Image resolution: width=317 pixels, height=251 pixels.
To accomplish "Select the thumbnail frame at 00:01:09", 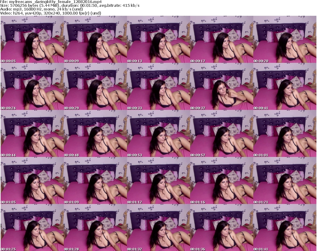I will [x=95, y=180].
